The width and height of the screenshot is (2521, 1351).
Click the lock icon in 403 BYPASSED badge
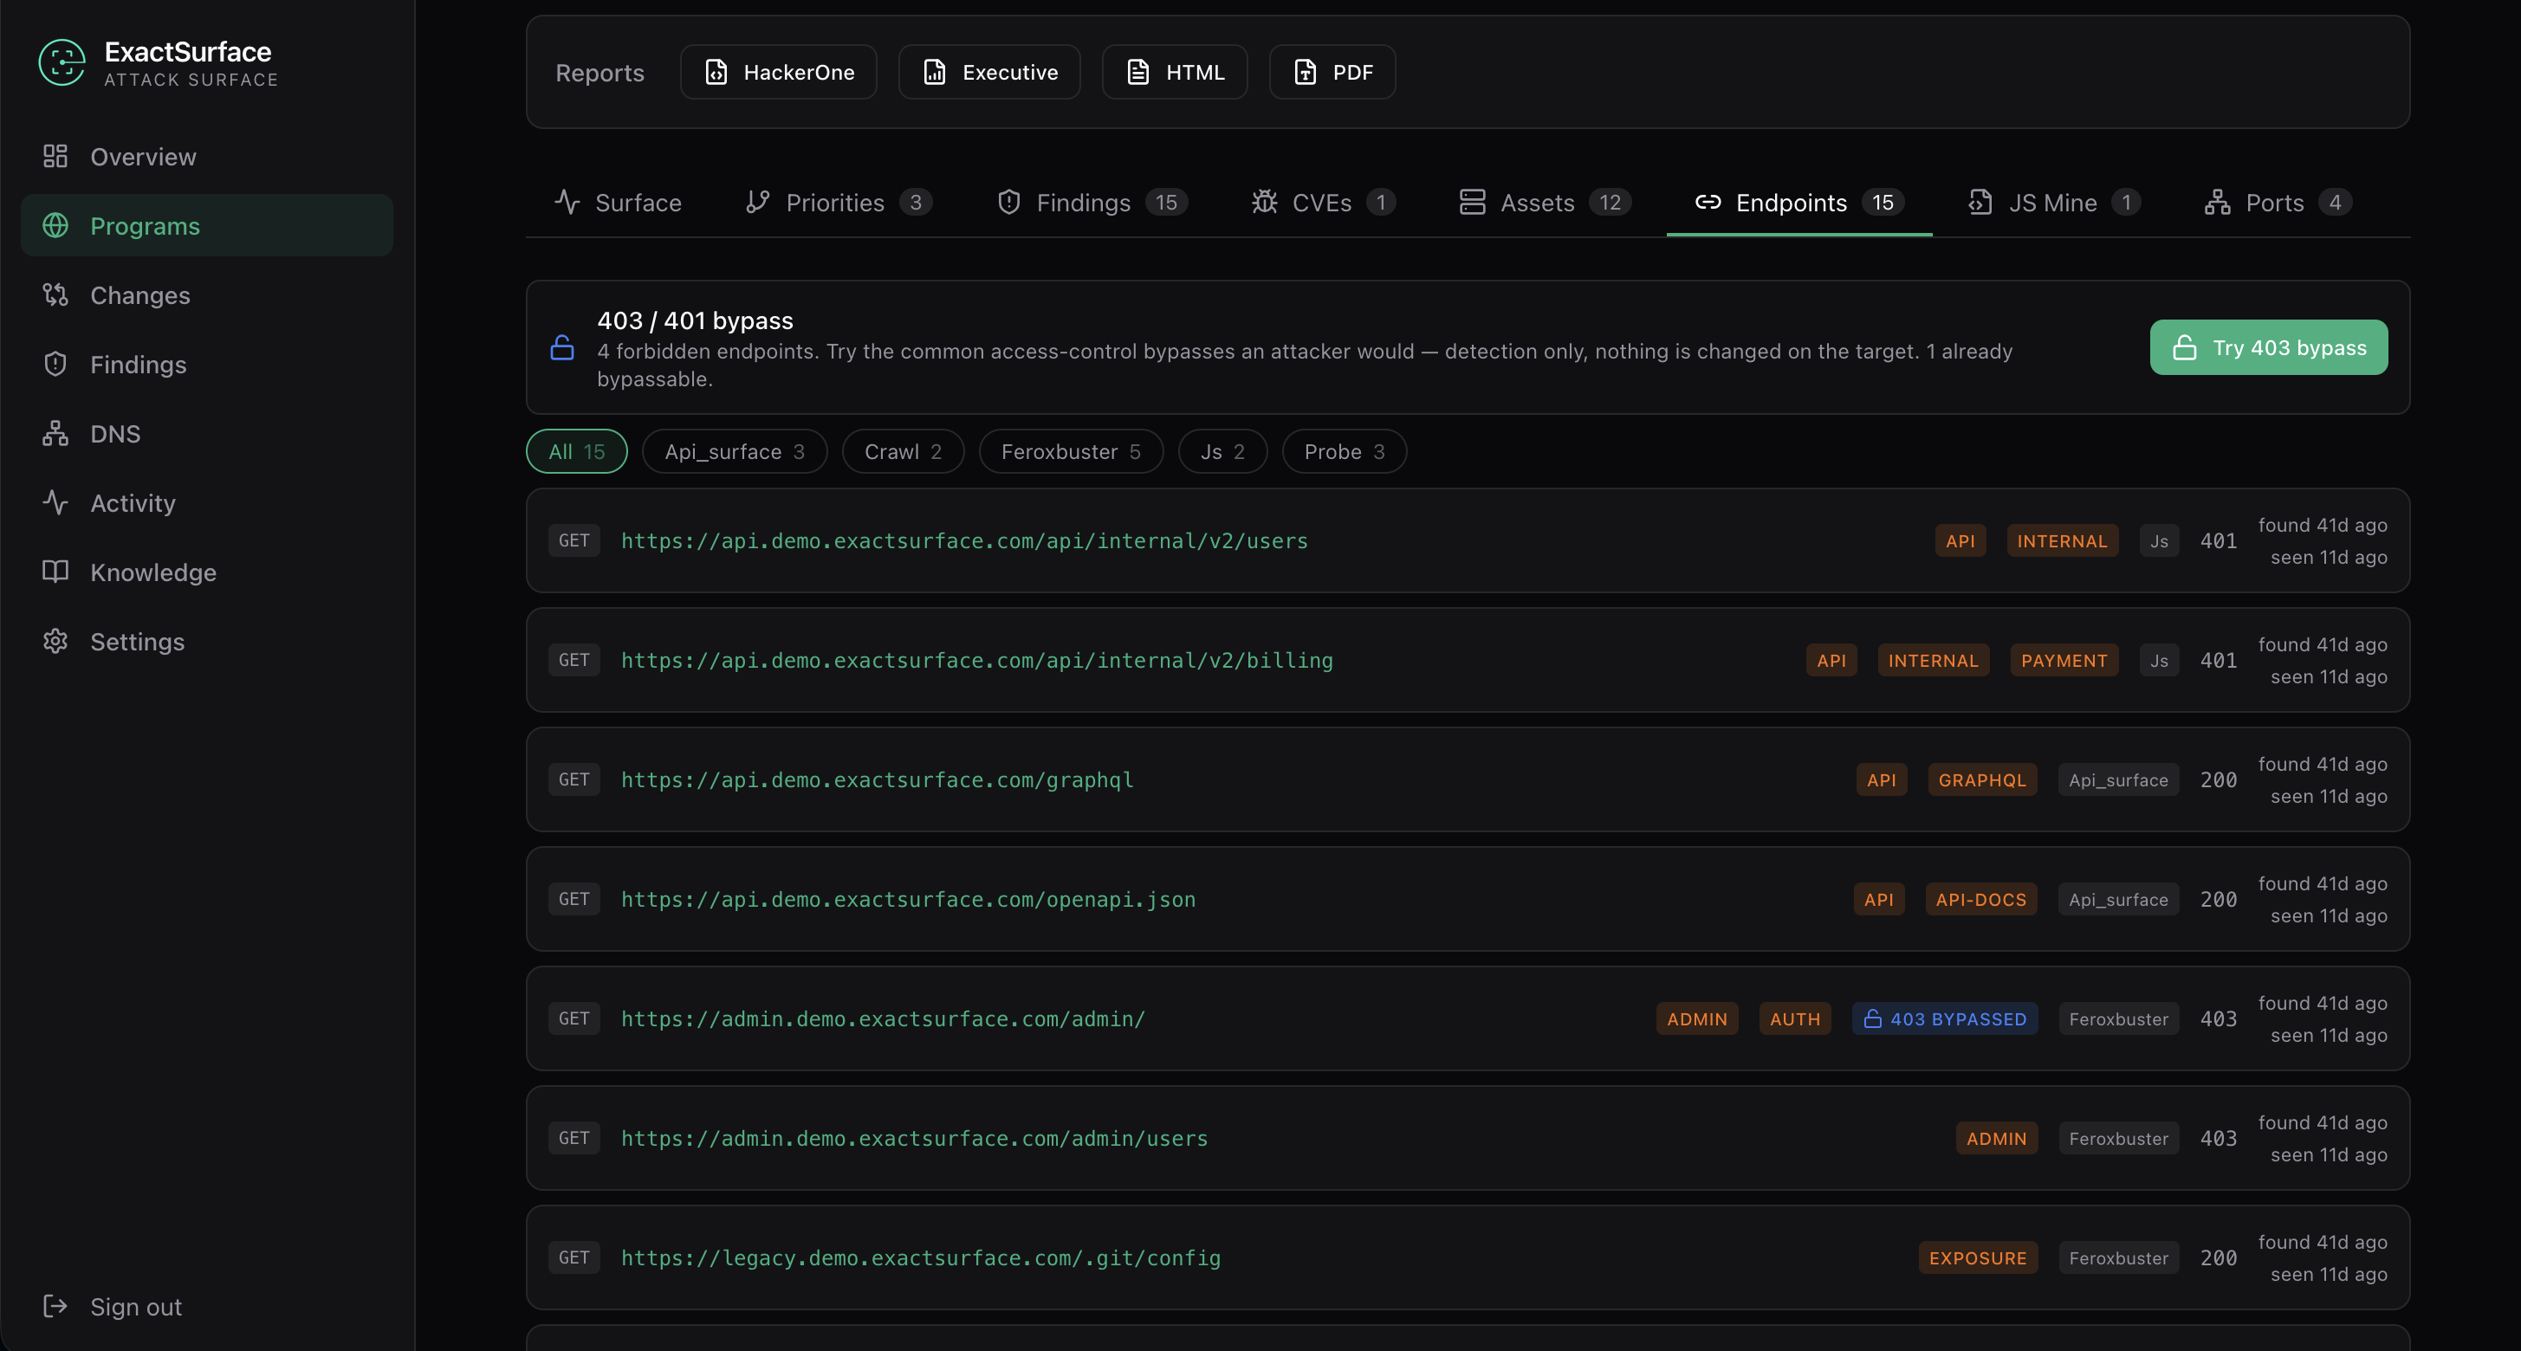1873,1019
